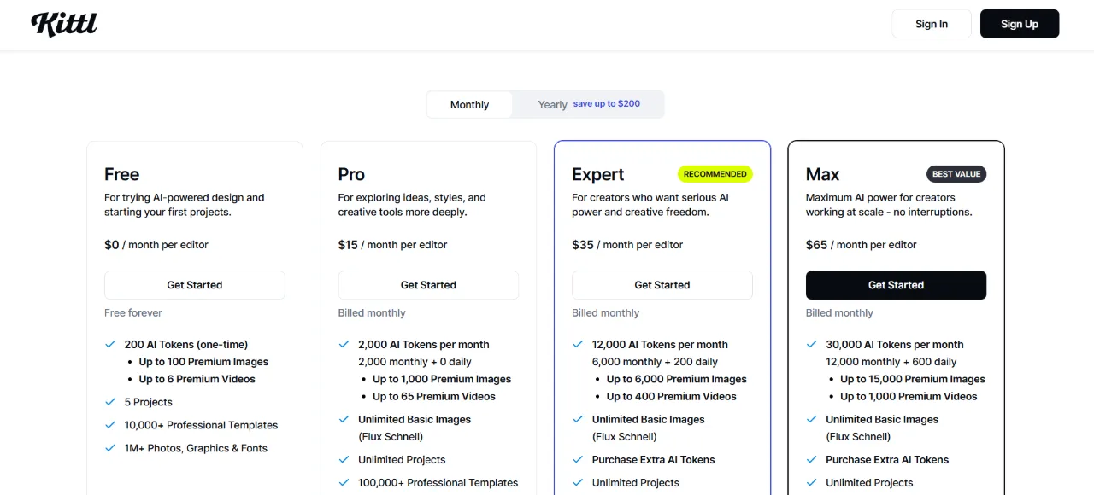Viewport: 1094px width, 495px height.
Task: Get Started with the Free plan
Action: [195, 285]
